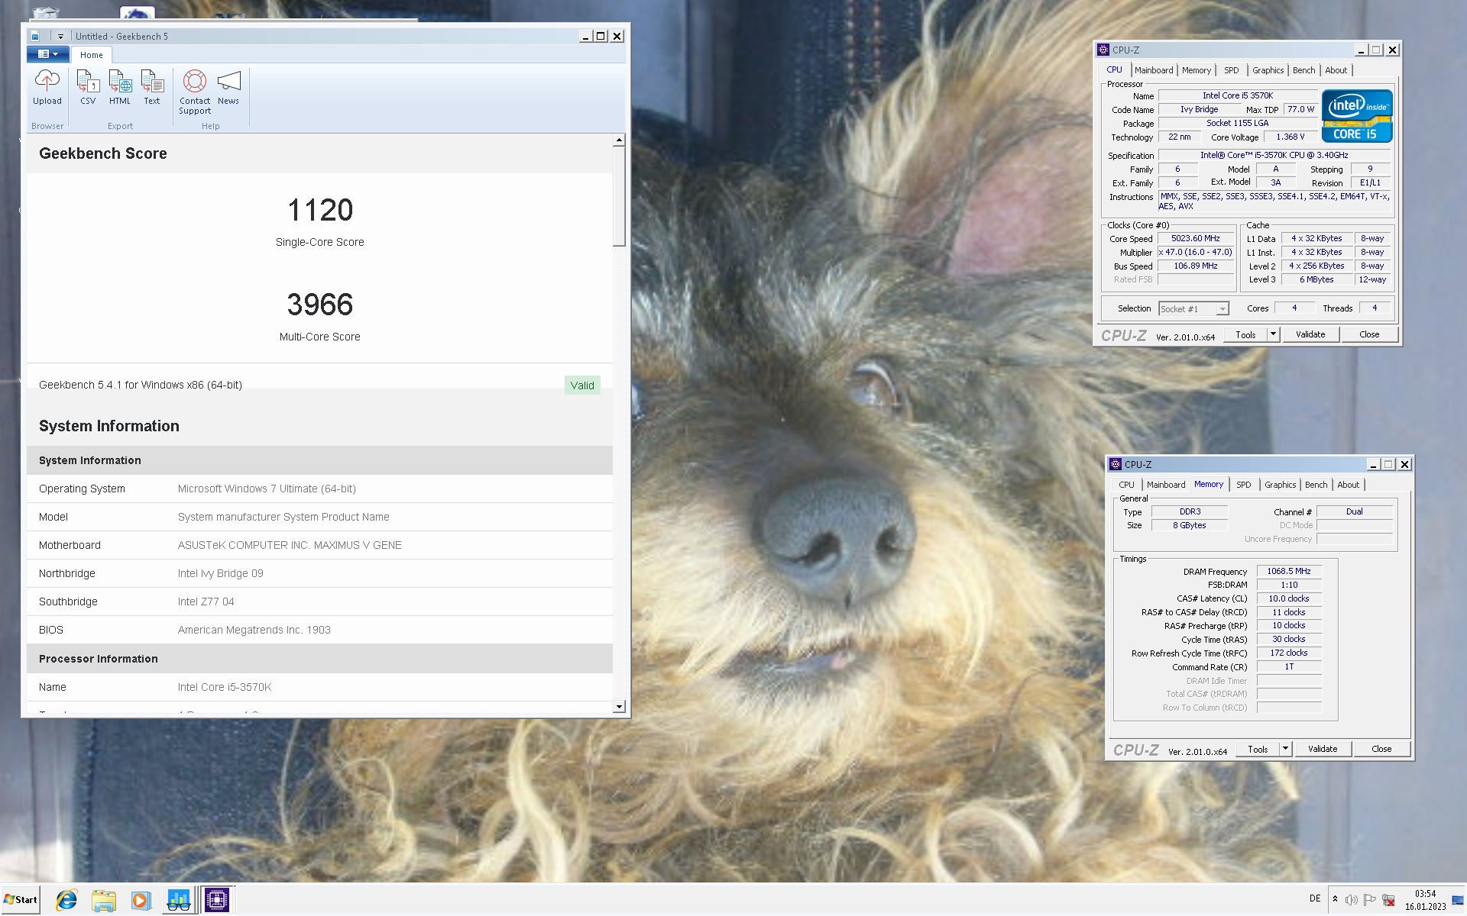Open Memory tab in top CPU-Z window
The image size is (1467, 916).
tap(1197, 70)
